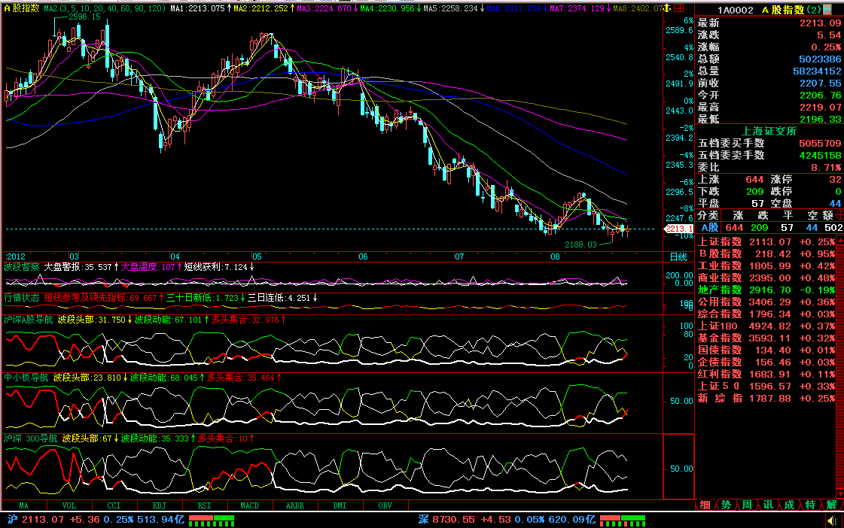
Task: Open the 细 detail tab at bottom right
Action: [705, 505]
